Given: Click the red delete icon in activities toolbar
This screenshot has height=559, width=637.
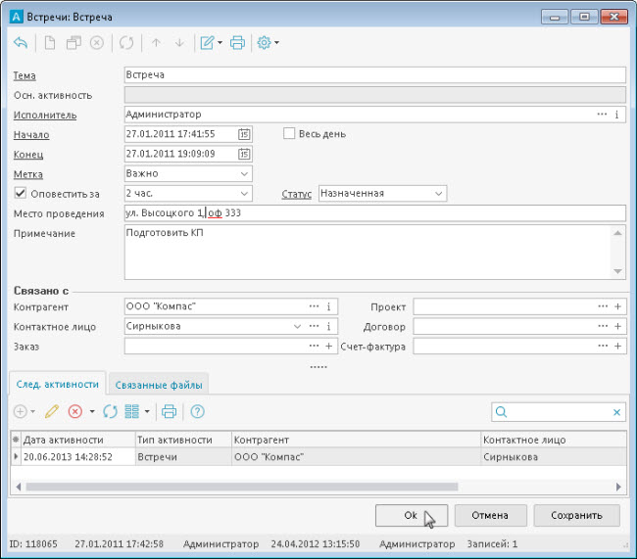Looking at the screenshot, I should pos(75,412).
